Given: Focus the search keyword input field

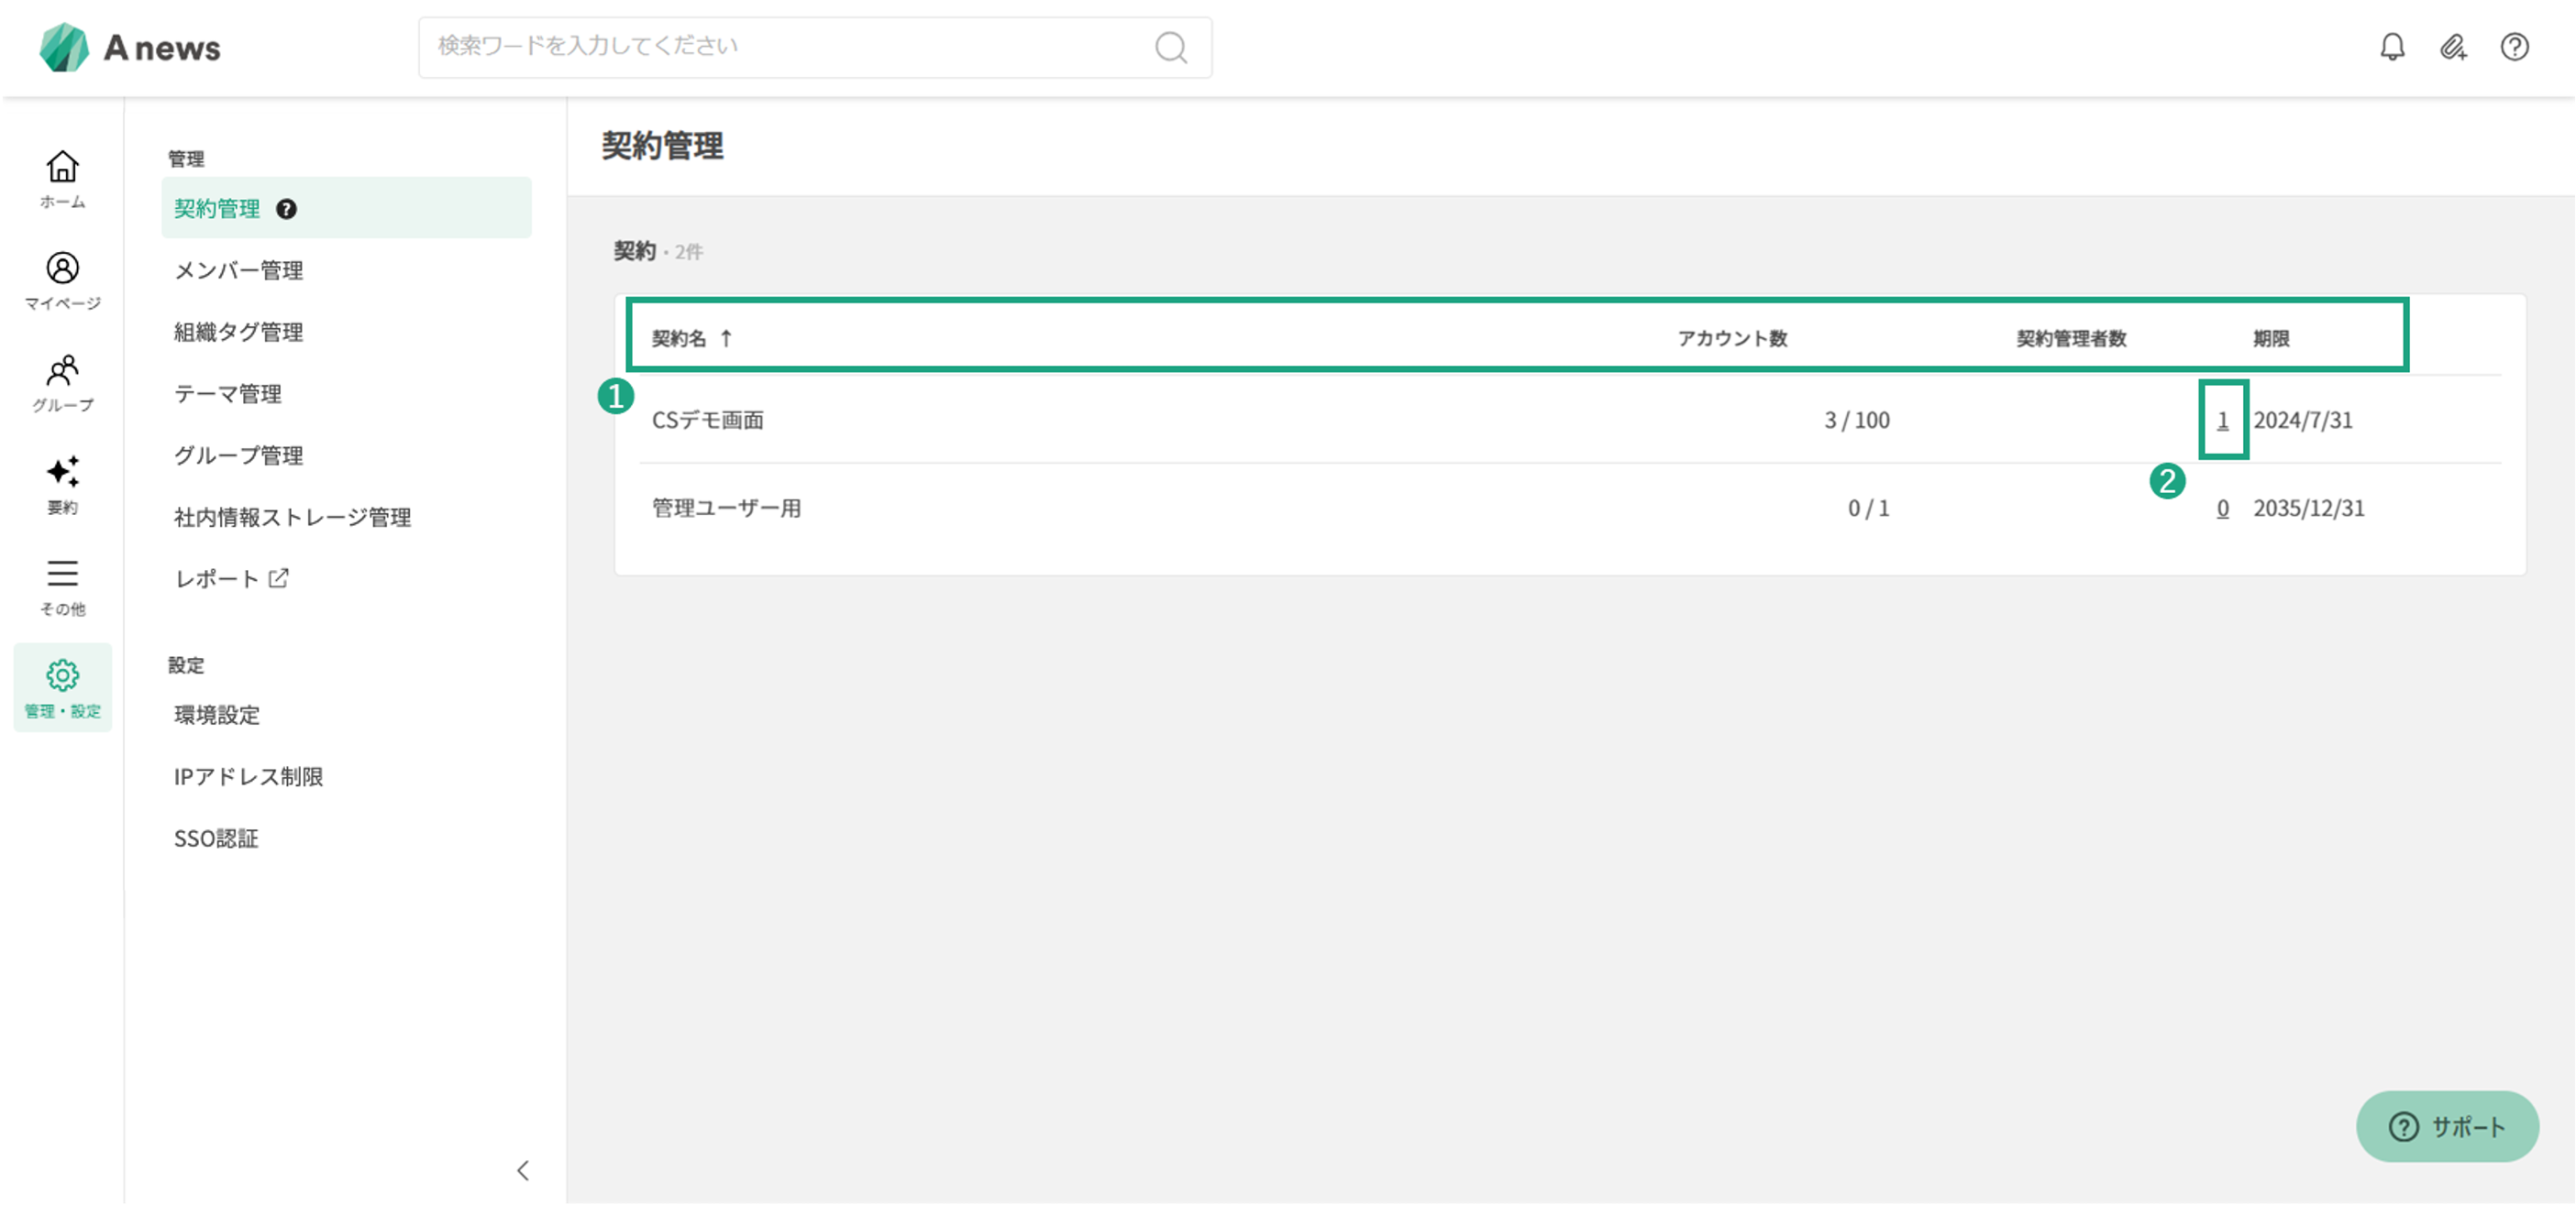Looking at the screenshot, I should tap(780, 47).
